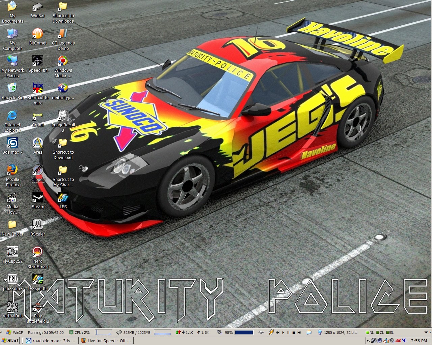Image resolution: width=432 pixels, height=345 pixels.
Task: Select the 3ds max 7 desktop icon
Action: pos(12,146)
